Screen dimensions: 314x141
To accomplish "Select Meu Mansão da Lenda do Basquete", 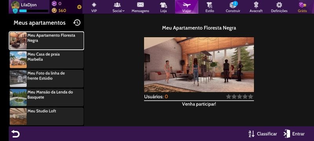I will (x=46, y=98).
